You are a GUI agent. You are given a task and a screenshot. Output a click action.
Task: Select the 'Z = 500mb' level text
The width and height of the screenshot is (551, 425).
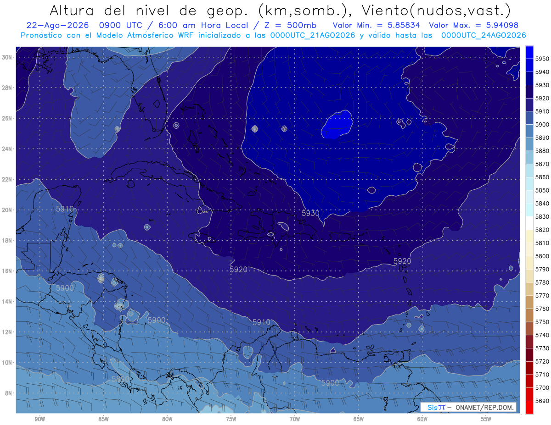tap(289, 25)
